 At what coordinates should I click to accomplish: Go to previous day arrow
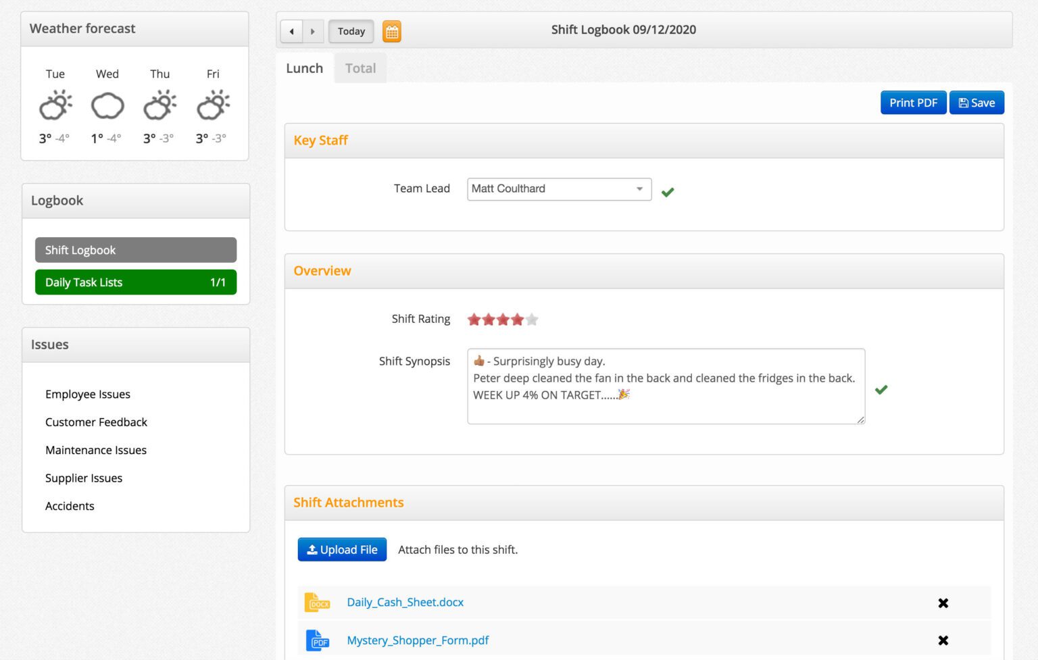tap(291, 32)
